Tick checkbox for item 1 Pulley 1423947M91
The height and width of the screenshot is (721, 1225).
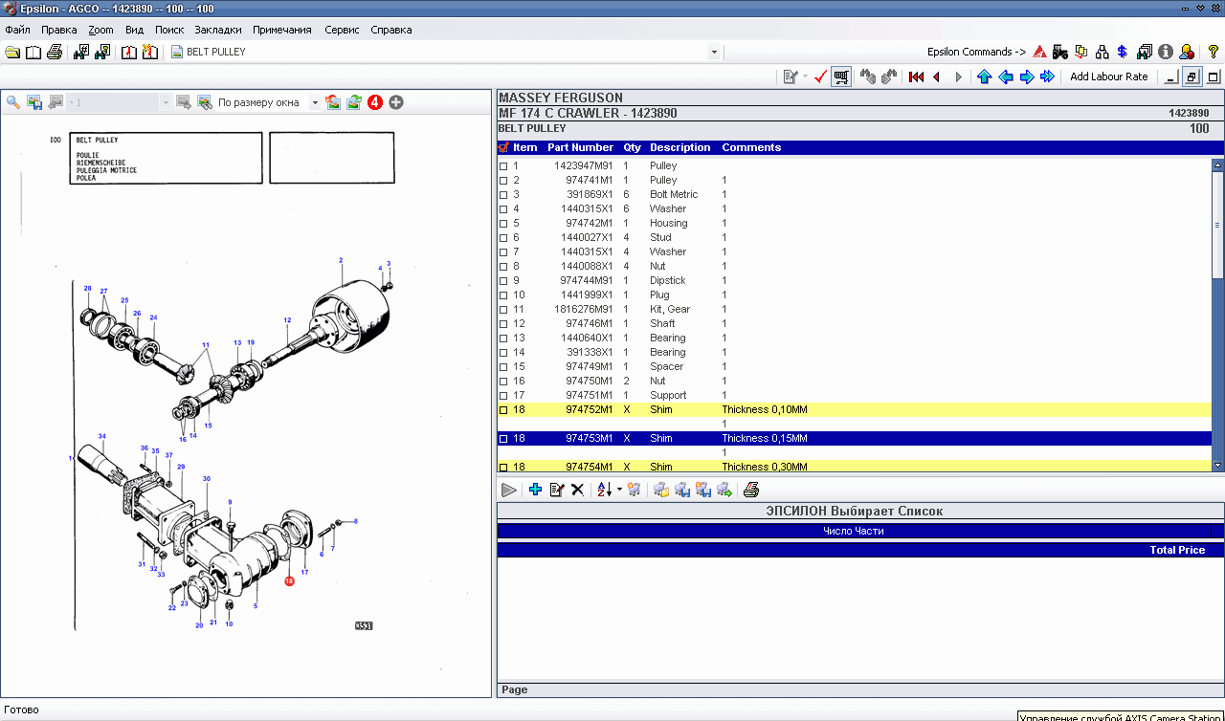[503, 166]
